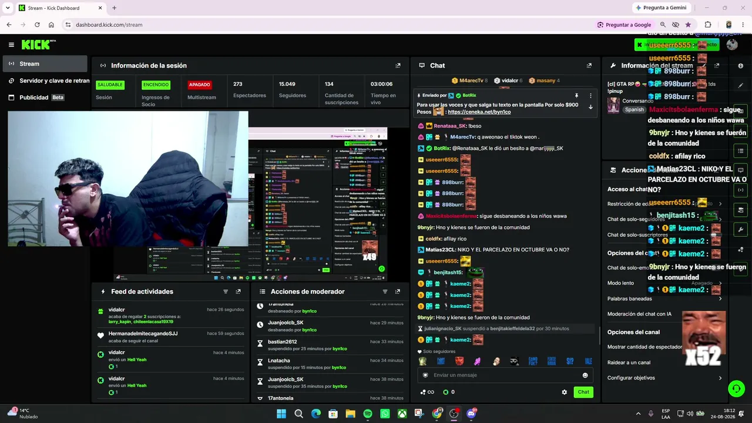
Task: Click the Espectadores count 273
Action: (237, 84)
